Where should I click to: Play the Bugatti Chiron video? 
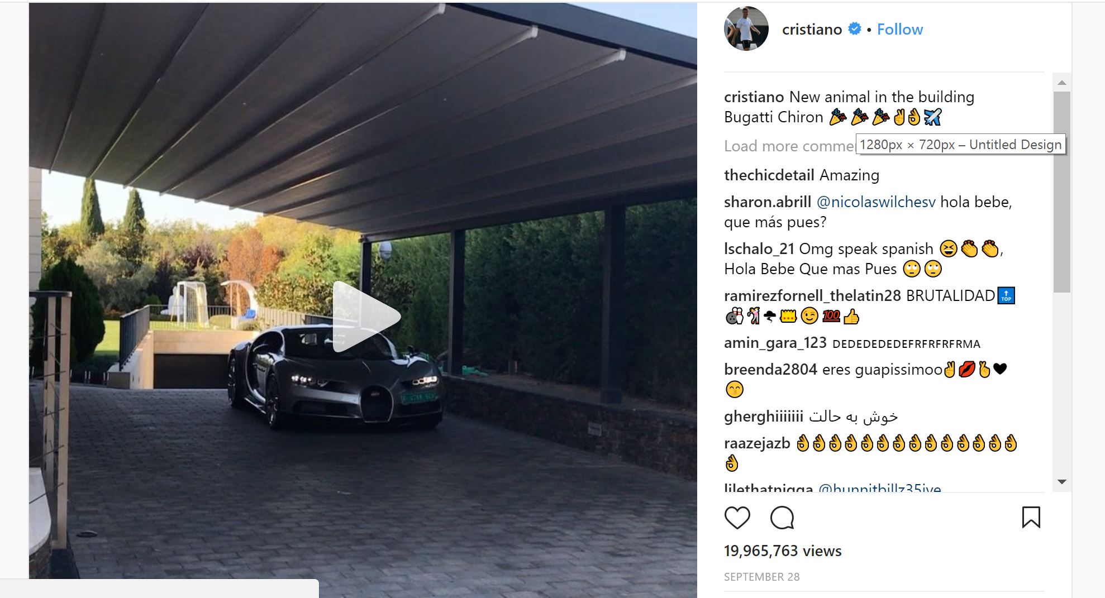(366, 317)
